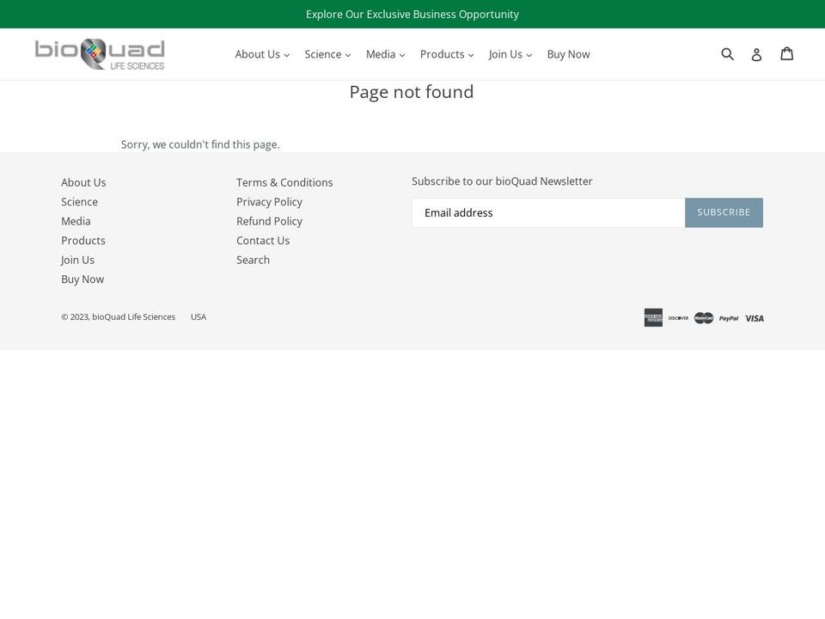Screen dimensions: 825x619
Task: Open the Refund Policy link
Action: tap(269, 221)
